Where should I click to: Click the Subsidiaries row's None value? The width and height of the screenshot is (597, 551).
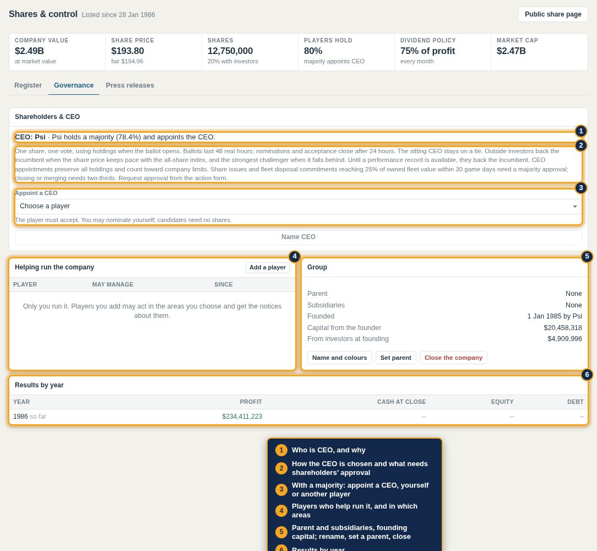point(573,305)
